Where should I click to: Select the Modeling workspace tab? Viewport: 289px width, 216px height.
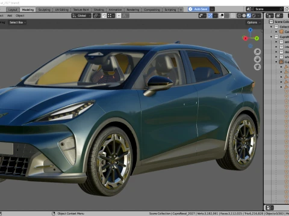point(28,10)
